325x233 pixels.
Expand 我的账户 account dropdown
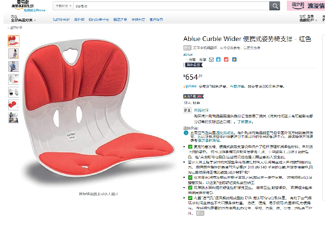pyautogui.click(x=308, y=20)
